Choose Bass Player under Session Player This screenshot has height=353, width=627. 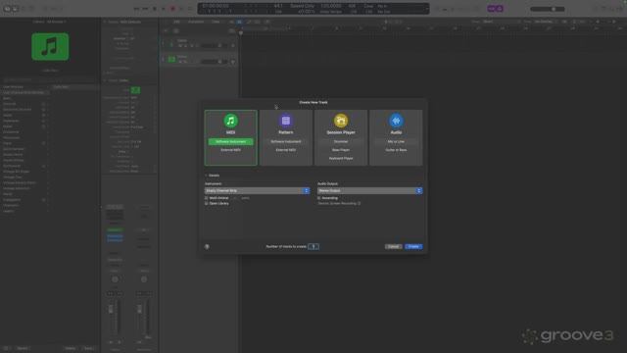[341, 150]
